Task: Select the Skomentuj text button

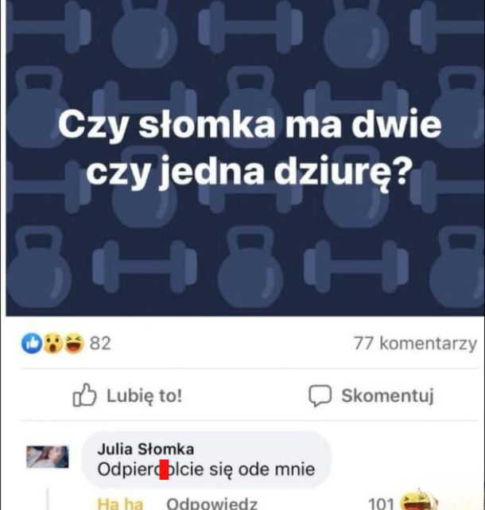Action: (x=387, y=396)
